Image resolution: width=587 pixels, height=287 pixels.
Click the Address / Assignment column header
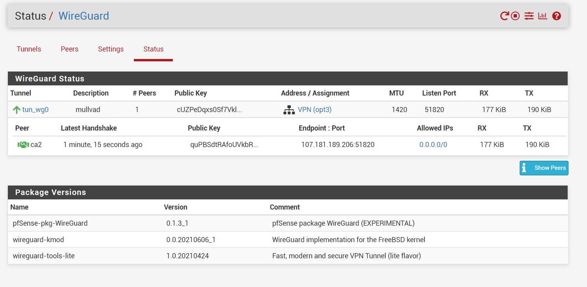(315, 93)
